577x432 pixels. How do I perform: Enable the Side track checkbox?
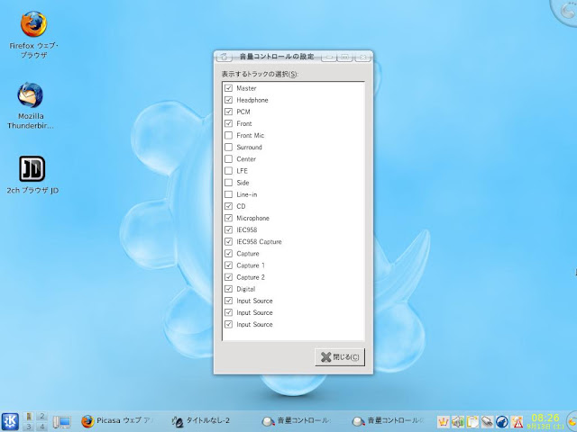(228, 183)
